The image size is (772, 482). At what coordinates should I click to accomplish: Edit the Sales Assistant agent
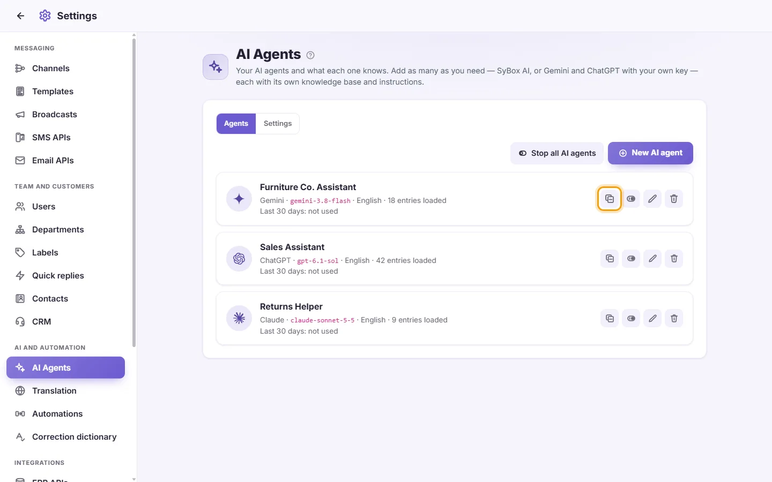pyautogui.click(x=652, y=259)
